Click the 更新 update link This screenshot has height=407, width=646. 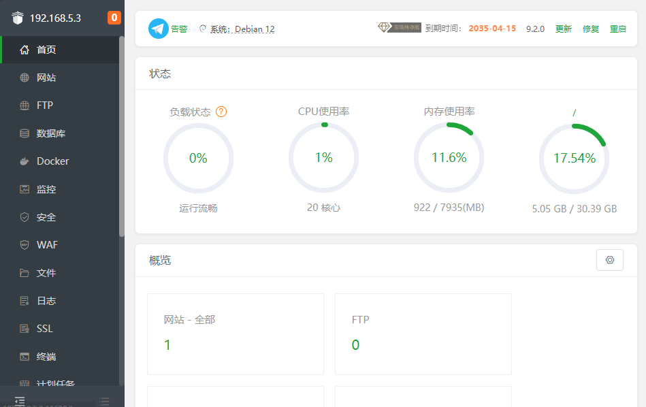pos(563,29)
